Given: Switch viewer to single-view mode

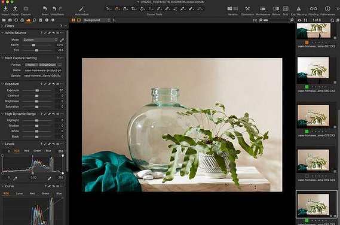Looking at the screenshot, I should point(79,20).
